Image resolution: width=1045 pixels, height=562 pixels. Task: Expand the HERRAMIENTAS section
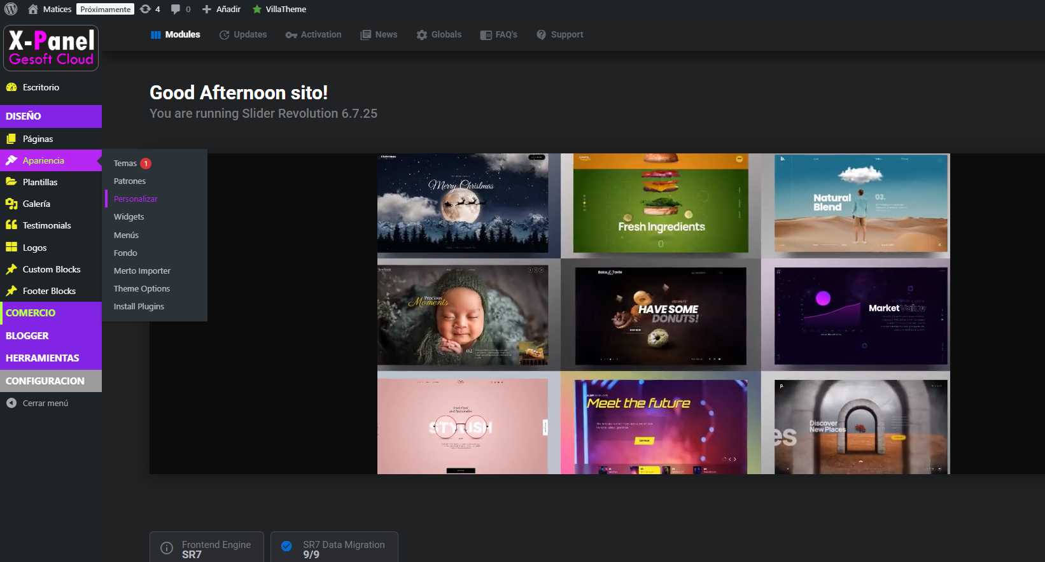(x=51, y=358)
